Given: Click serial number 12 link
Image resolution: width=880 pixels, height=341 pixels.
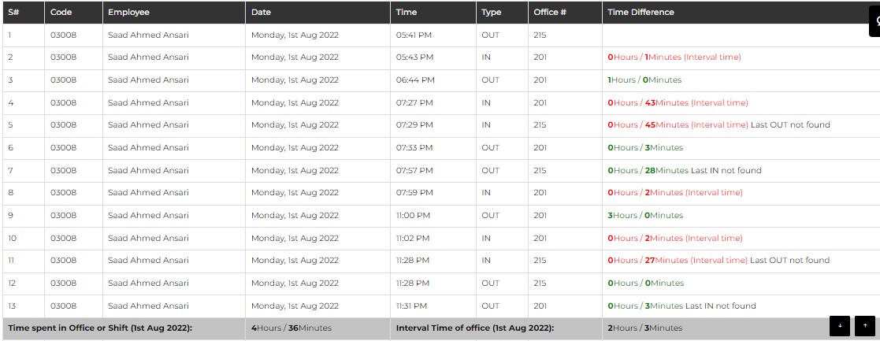Looking at the screenshot, I should point(12,284).
